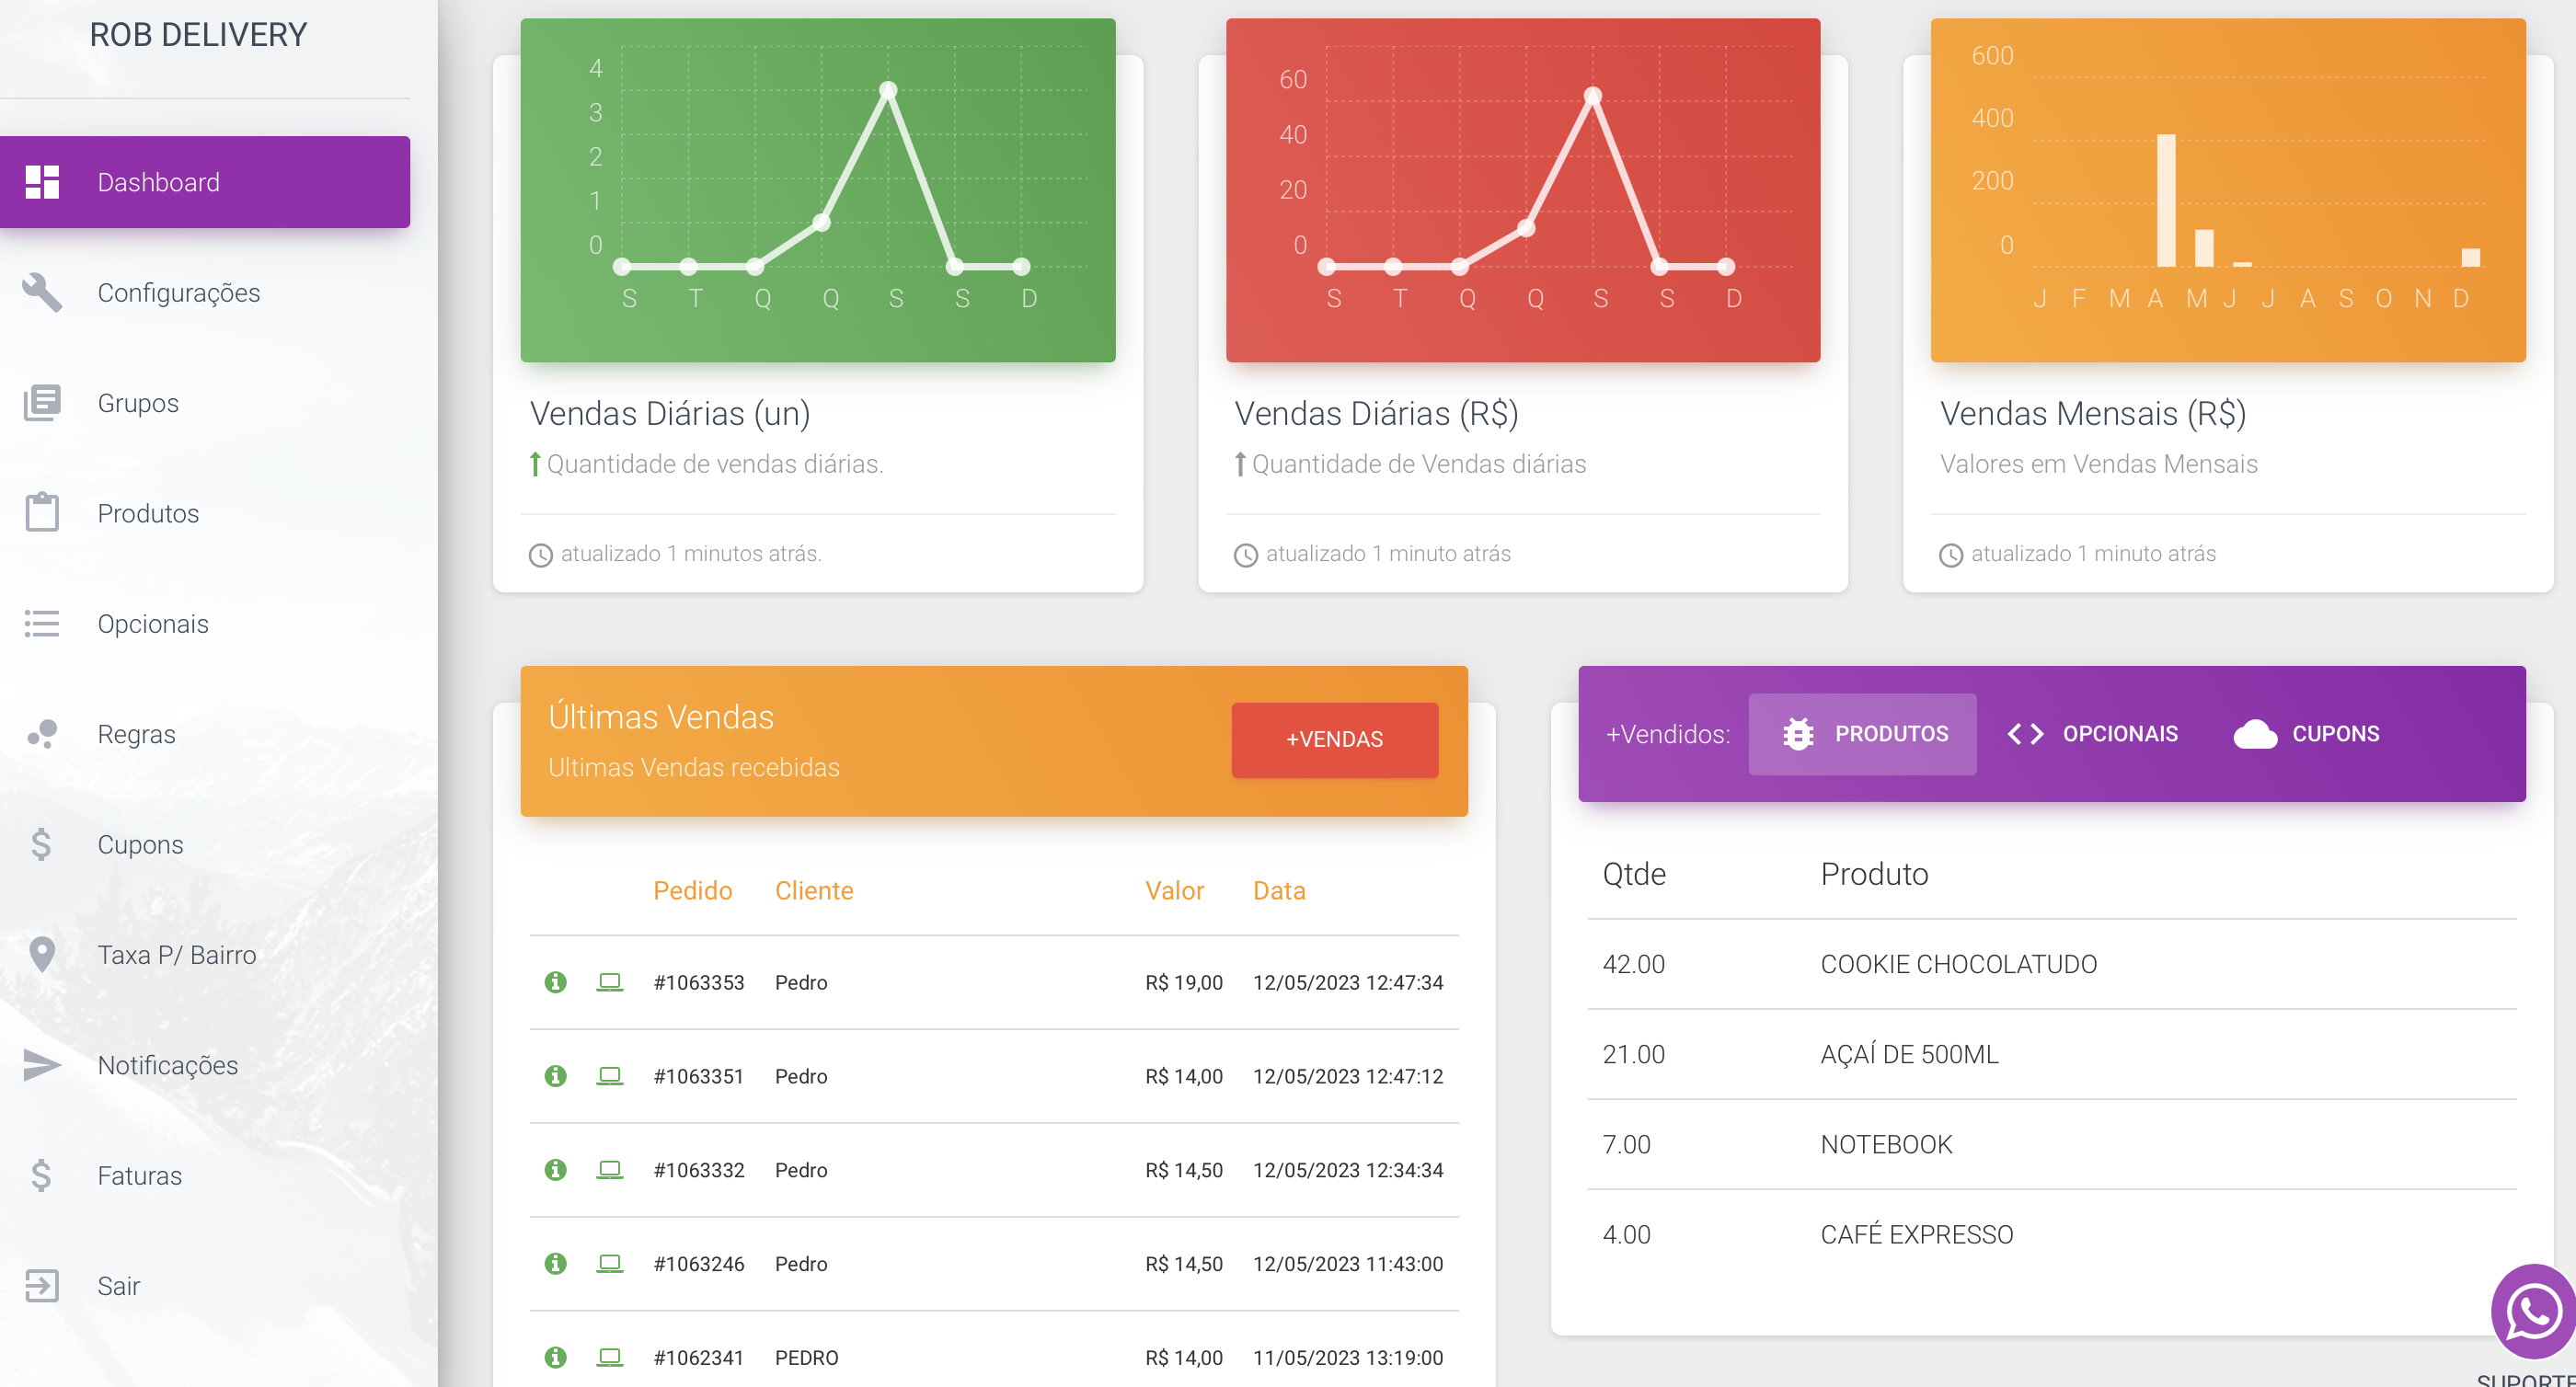Open the Grupos menu item
The image size is (2576, 1387).
coord(138,403)
